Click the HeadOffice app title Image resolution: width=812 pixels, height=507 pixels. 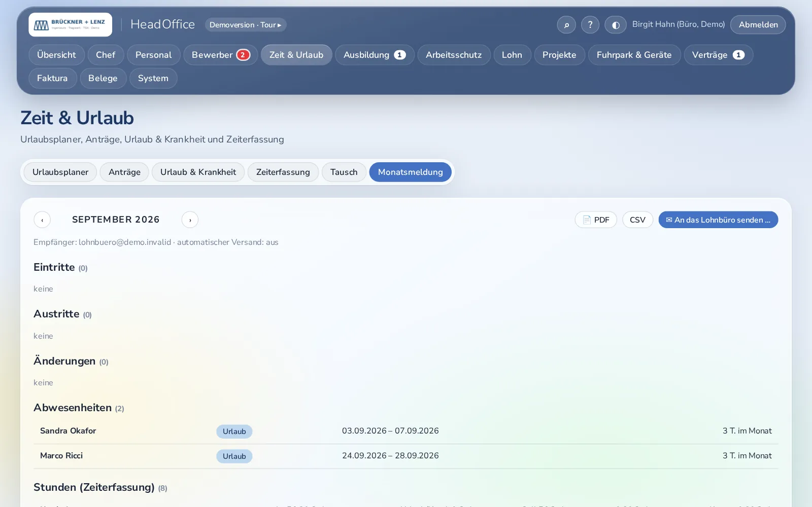[162, 24]
